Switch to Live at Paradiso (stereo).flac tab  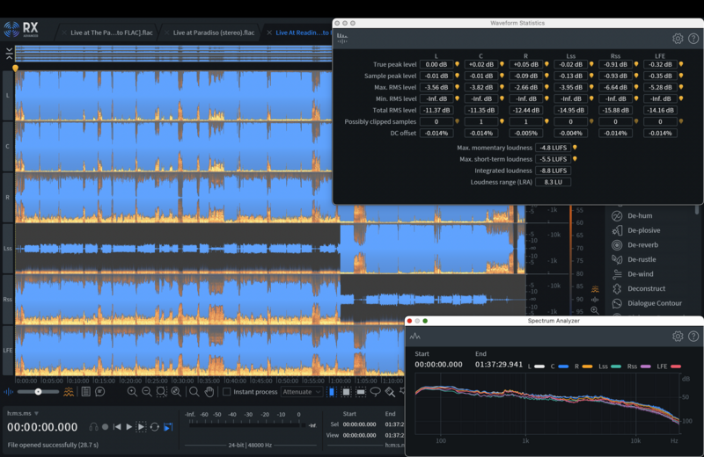pos(213,33)
